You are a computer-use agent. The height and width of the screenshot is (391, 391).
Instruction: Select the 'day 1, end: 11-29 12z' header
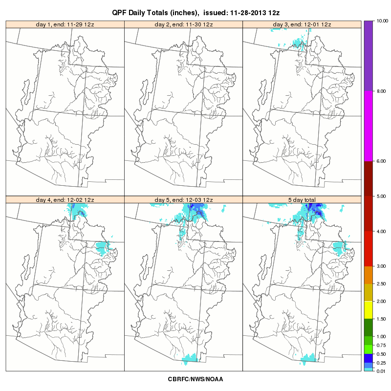tap(65, 24)
